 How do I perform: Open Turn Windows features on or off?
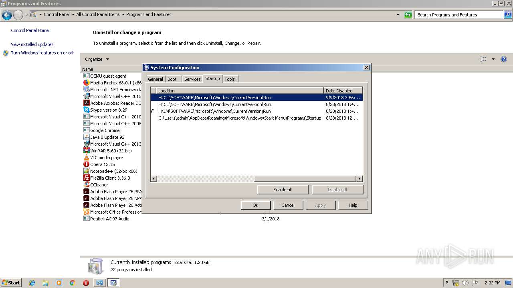tap(42, 53)
